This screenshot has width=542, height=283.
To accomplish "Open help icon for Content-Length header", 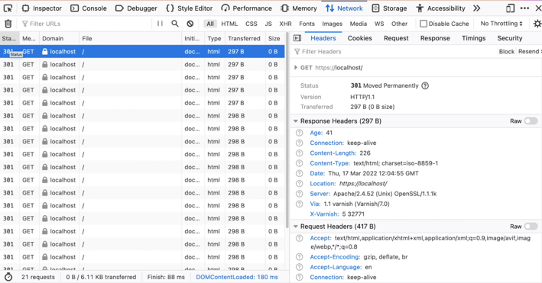I will tap(300, 153).
